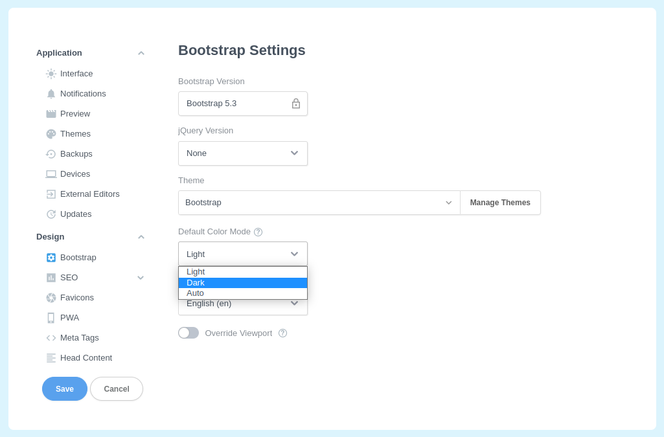This screenshot has height=437, width=664.
Task: Open Head Content settings page
Action: [86, 358]
